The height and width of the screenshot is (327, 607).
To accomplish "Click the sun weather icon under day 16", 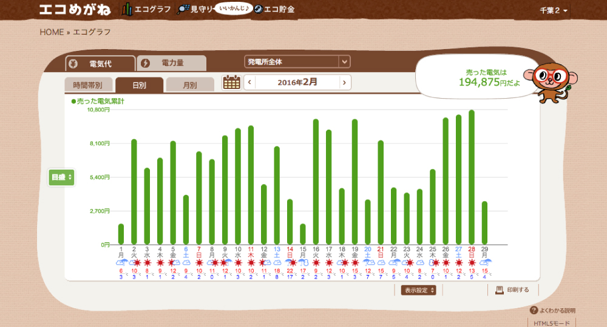I will click(316, 263).
